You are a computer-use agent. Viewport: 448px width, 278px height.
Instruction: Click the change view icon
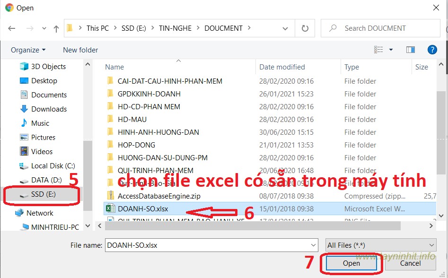coord(378,50)
